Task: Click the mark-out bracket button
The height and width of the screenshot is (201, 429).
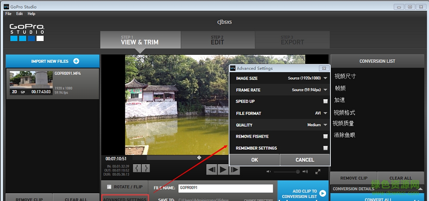Action: 146,168
